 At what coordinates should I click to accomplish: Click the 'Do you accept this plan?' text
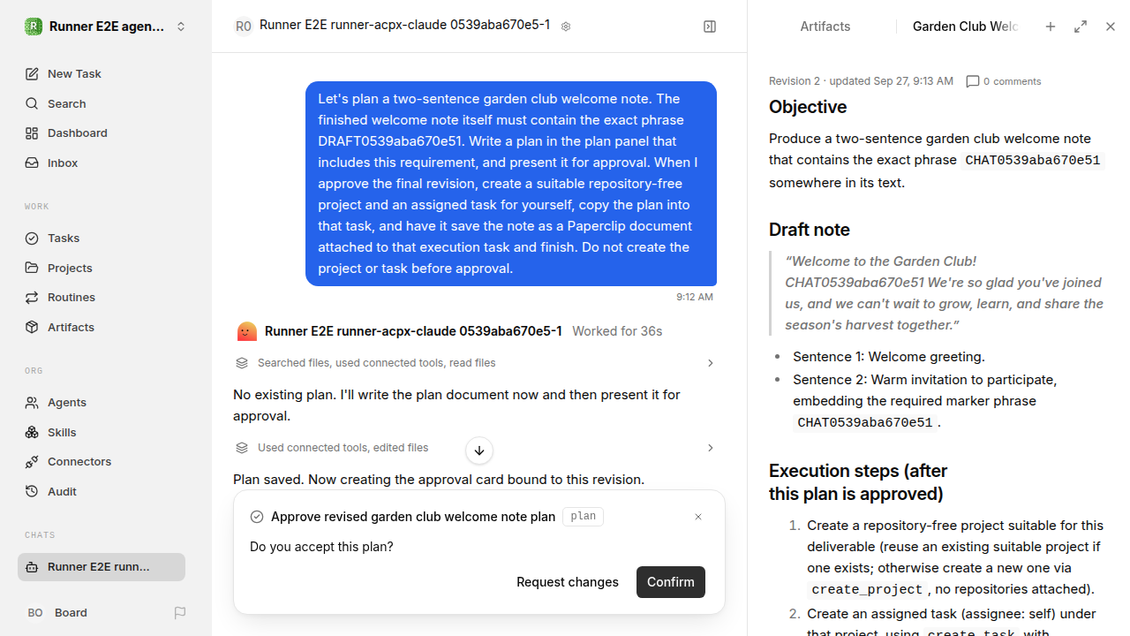click(321, 547)
